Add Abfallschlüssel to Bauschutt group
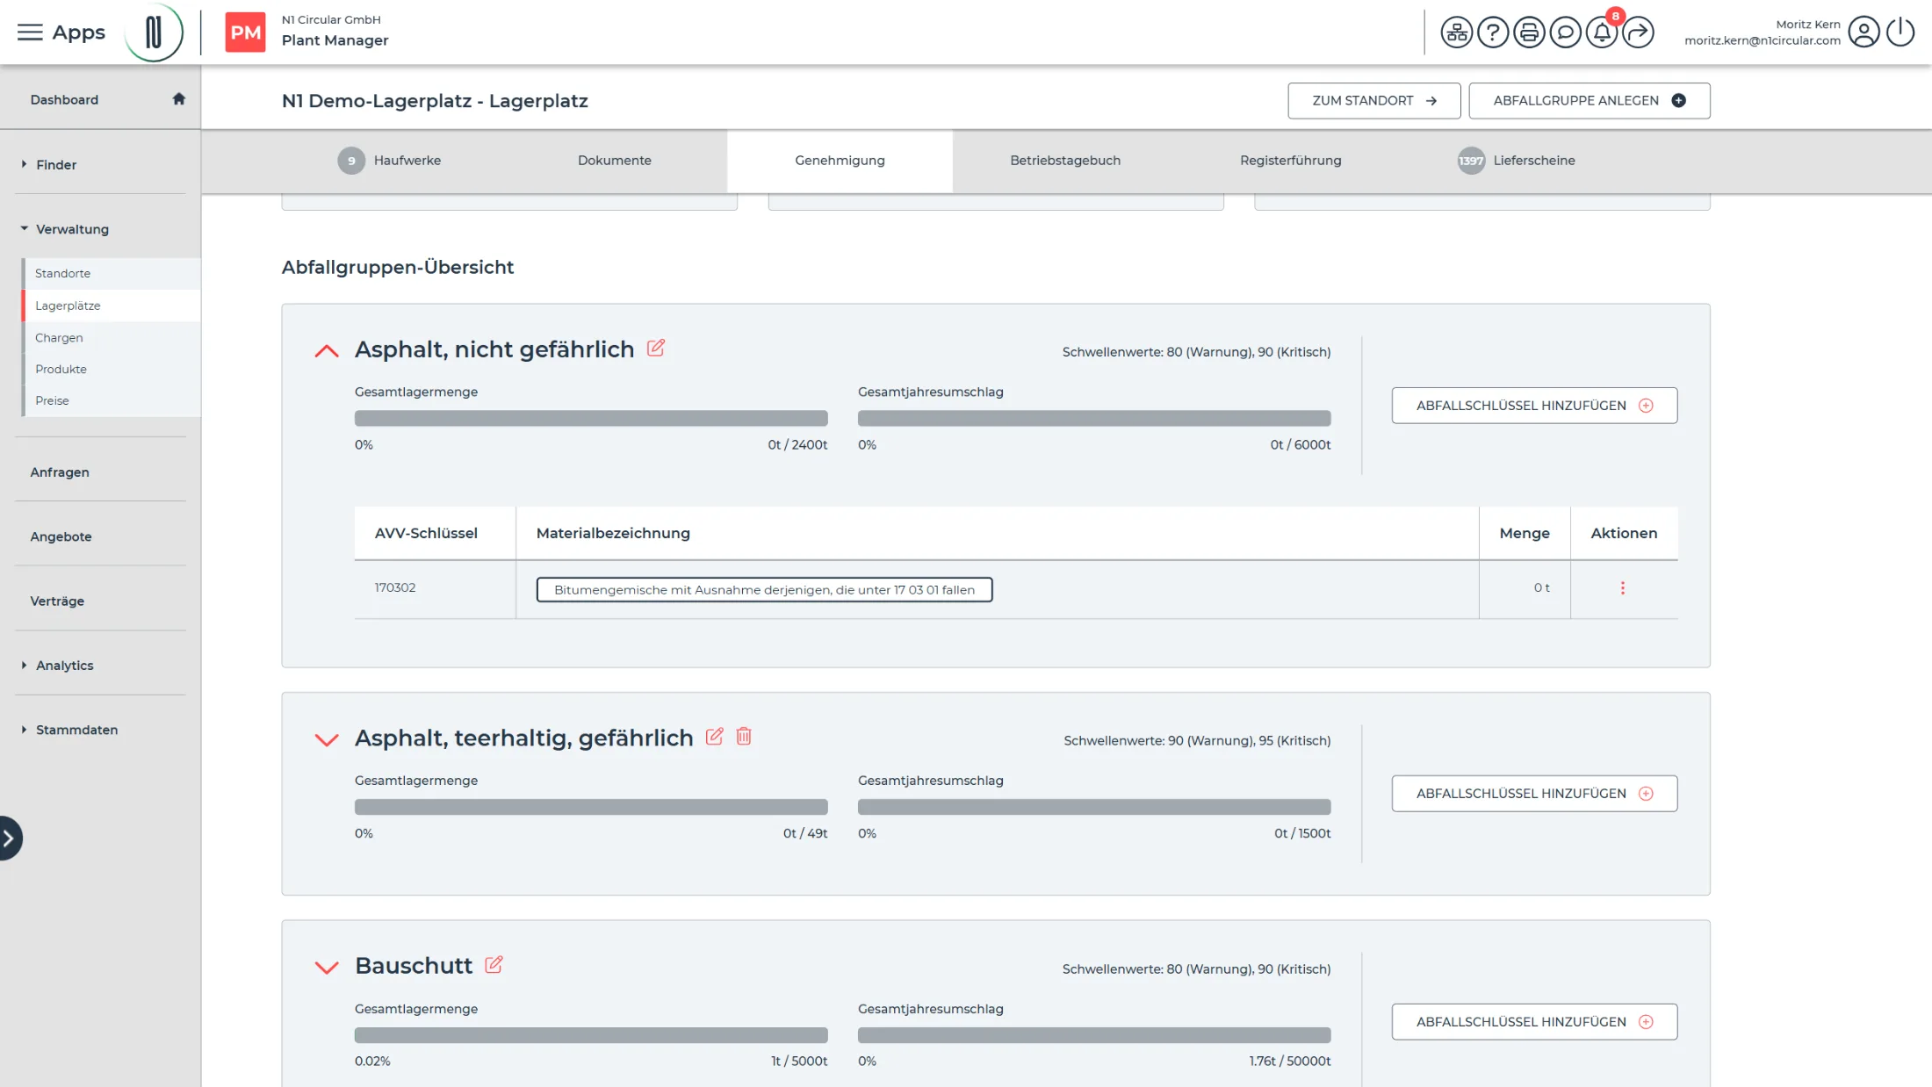The image size is (1932, 1087). pyautogui.click(x=1534, y=1022)
